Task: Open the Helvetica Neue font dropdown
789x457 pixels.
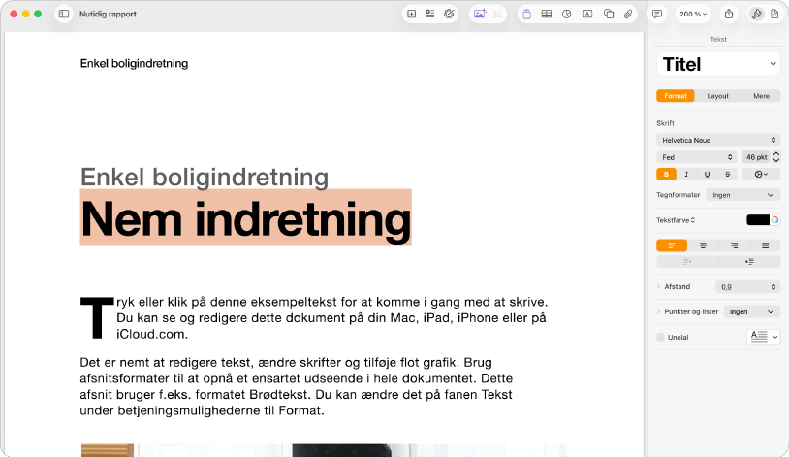Action: (x=718, y=140)
